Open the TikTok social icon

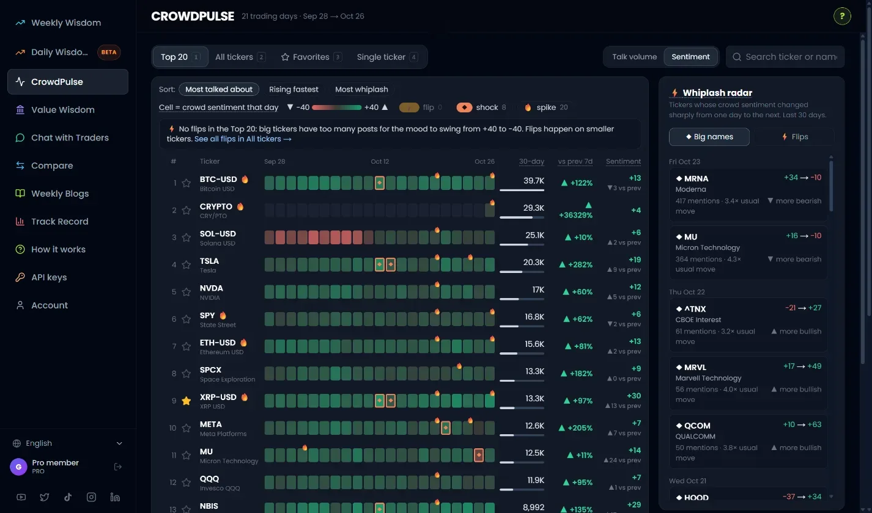pyautogui.click(x=68, y=497)
